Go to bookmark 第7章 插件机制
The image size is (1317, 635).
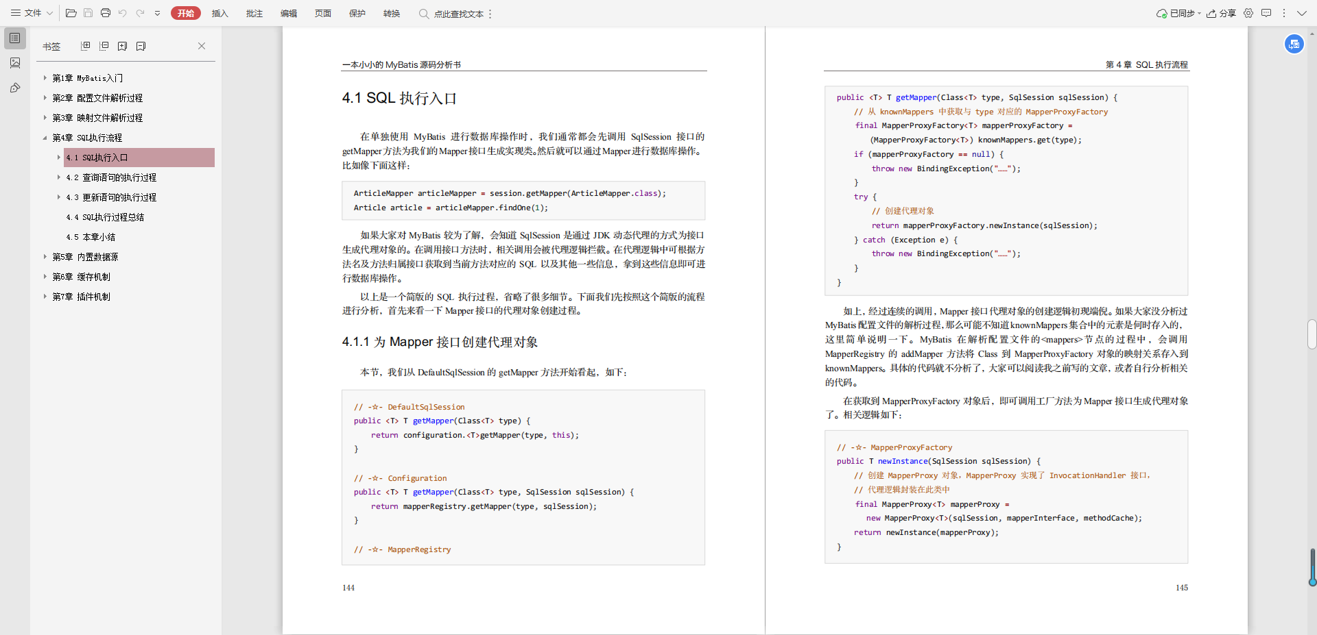pos(81,297)
